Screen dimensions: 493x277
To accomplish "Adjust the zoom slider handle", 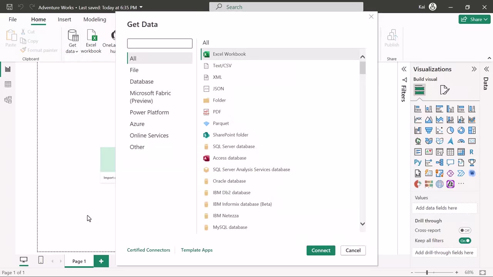I will click(427, 272).
